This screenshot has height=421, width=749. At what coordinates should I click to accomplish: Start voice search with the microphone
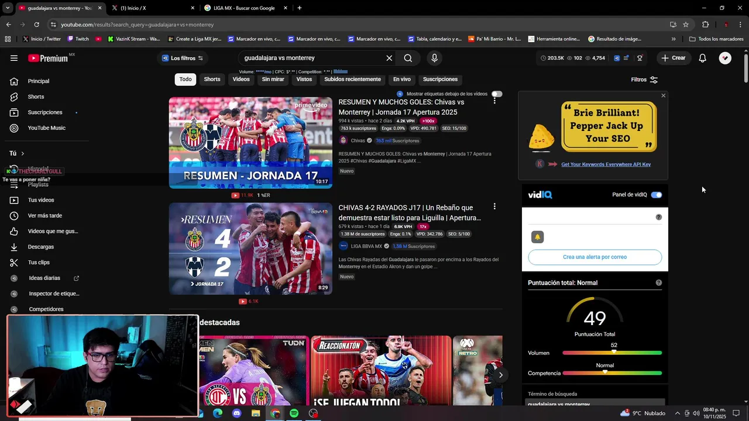click(434, 58)
